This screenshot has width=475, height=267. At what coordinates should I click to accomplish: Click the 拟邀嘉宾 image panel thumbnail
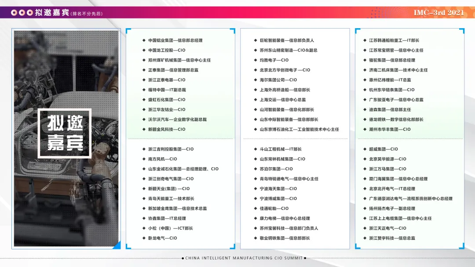pyautogui.click(x=66, y=138)
